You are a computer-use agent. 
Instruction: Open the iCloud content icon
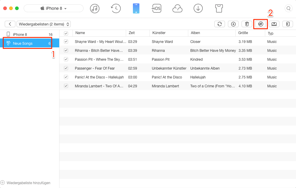[x=177, y=9]
